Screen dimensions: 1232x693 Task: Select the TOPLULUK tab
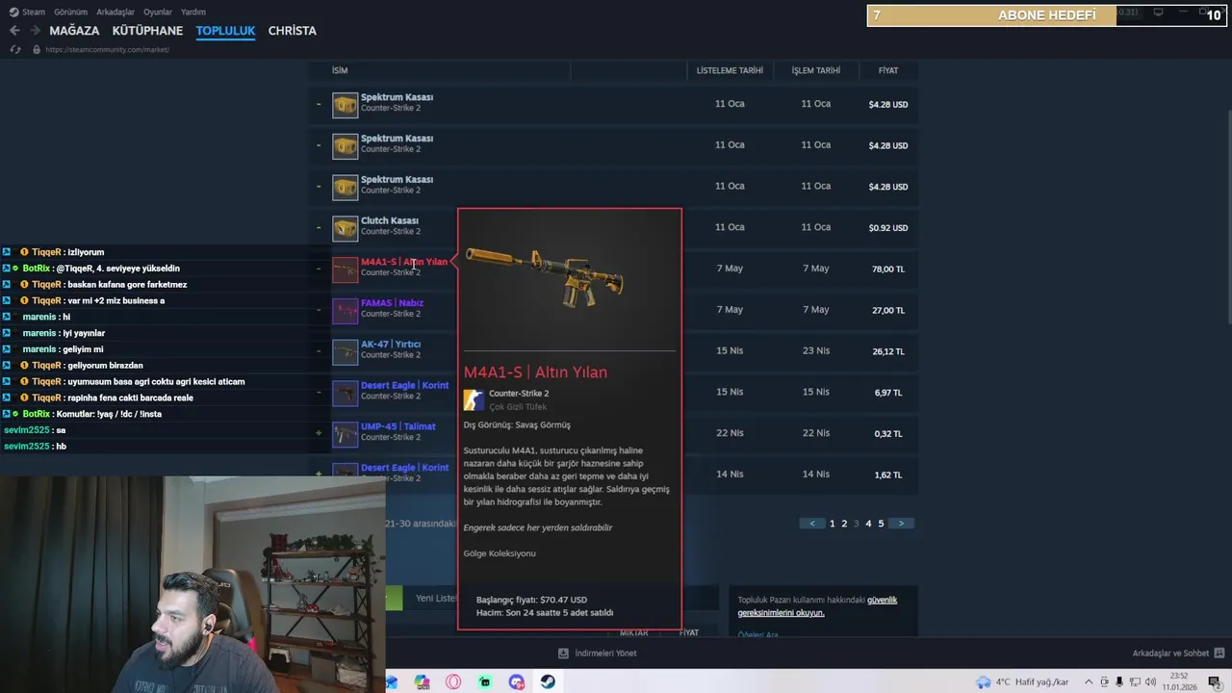click(x=225, y=31)
